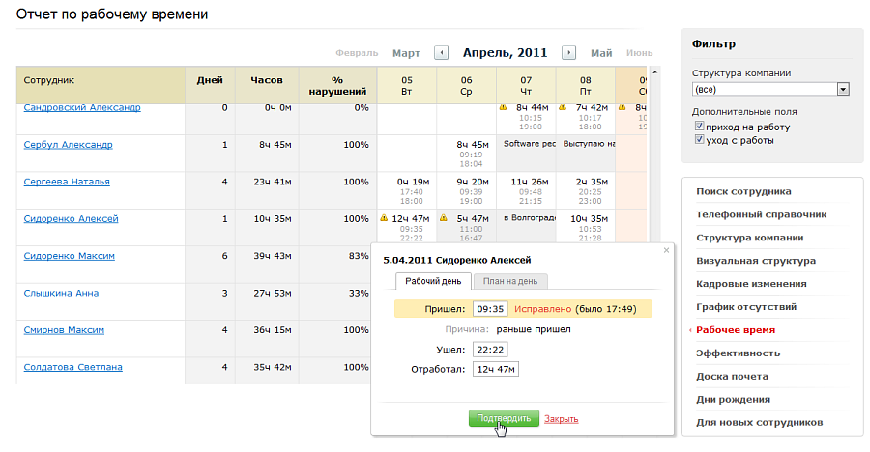Open employee Сергеева Наталья
Viewport: 870px width, 452px height.
pyautogui.click(x=67, y=182)
